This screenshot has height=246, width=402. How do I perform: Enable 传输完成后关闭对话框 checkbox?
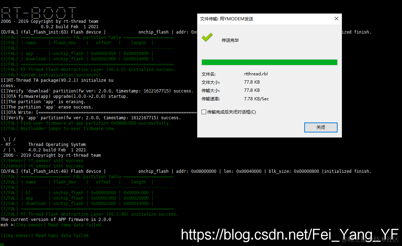click(204, 112)
